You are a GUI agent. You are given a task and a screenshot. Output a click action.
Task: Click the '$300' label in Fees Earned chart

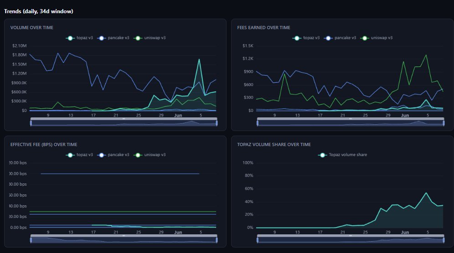pyautogui.click(x=248, y=97)
